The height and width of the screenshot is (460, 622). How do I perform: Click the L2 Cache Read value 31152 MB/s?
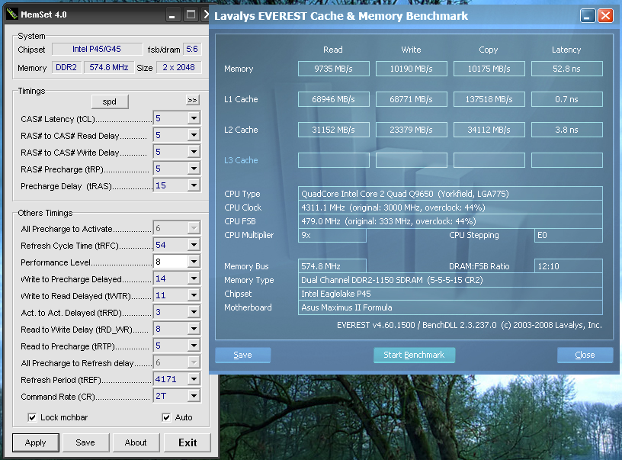pyautogui.click(x=334, y=130)
